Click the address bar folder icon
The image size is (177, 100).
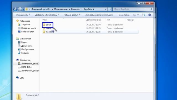pos(27,9)
